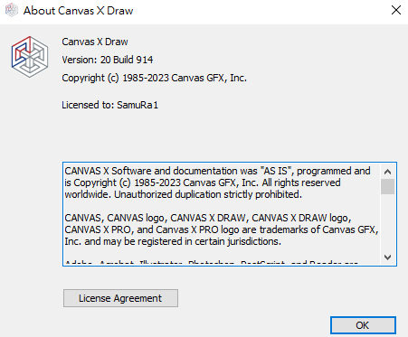Image resolution: width=408 pixels, height=337 pixels.
Task: Click the Licensed to: SamuRa1 text
Action: click(x=109, y=105)
